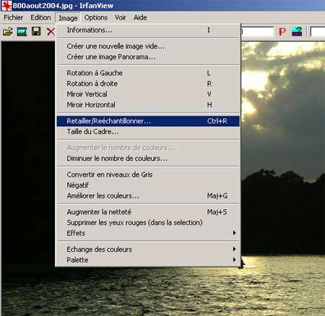The image size is (325, 316).
Task: Choose Augmenter la netteté
Action: pyautogui.click(x=148, y=212)
